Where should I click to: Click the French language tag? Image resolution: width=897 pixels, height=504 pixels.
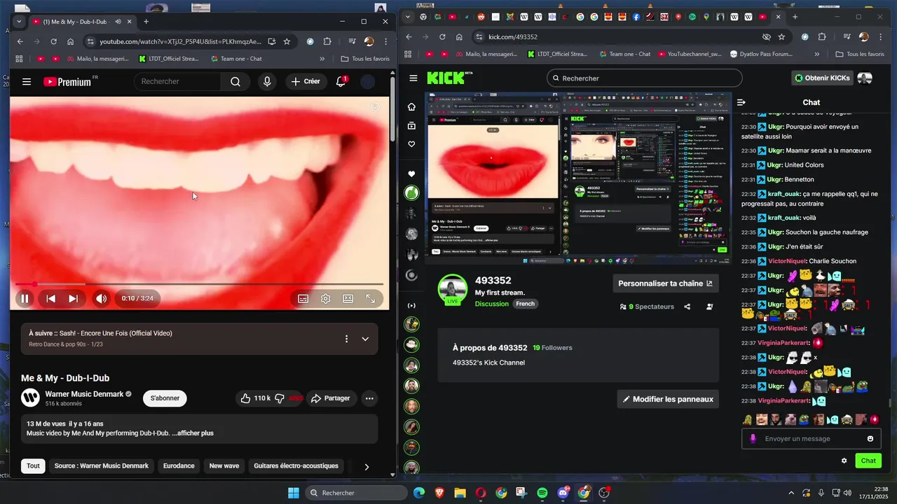pyautogui.click(x=526, y=304)
